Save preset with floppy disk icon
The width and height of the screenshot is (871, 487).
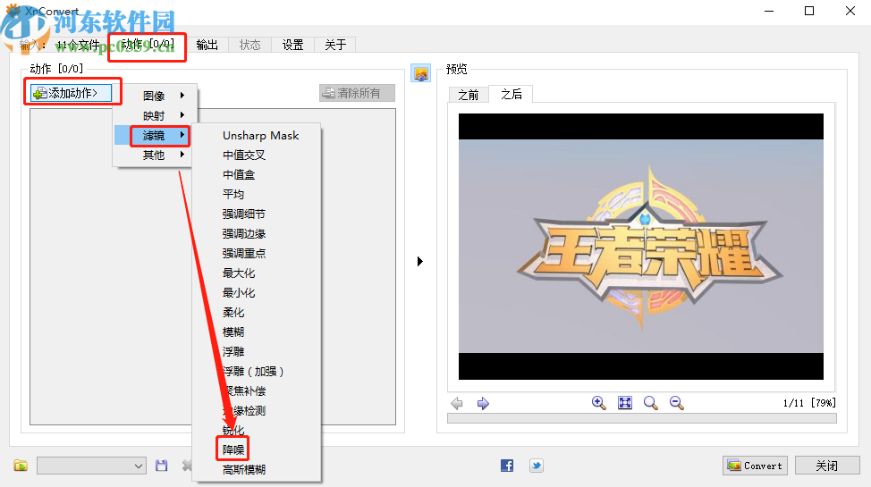(x=161, y=466)
